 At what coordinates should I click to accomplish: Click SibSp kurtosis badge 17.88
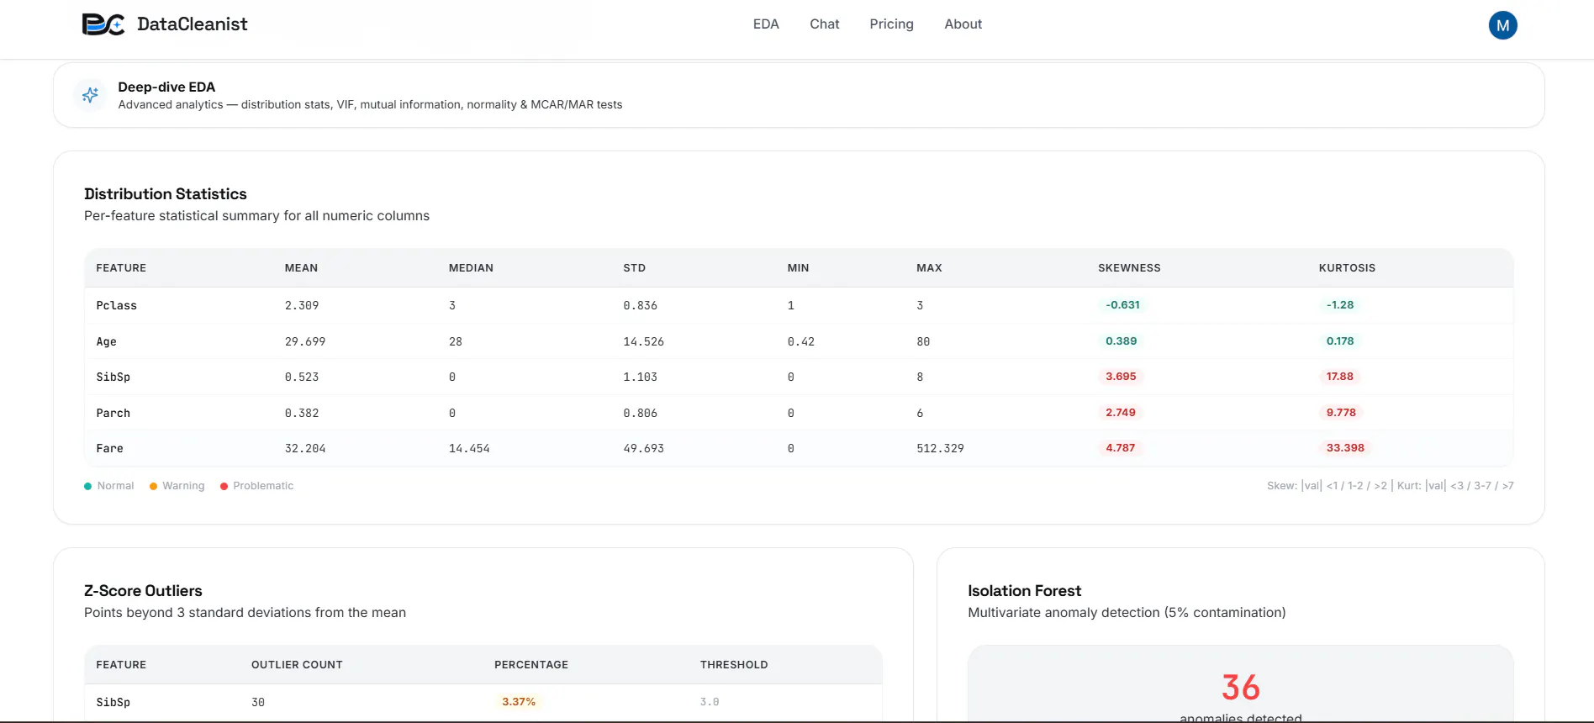point(1340,377)
